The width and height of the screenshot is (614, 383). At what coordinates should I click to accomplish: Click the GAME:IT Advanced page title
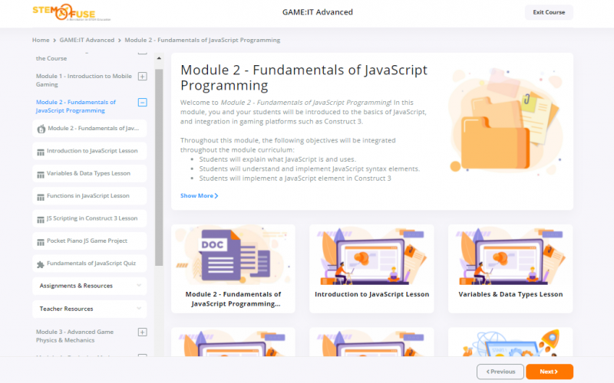pos(318,12)
